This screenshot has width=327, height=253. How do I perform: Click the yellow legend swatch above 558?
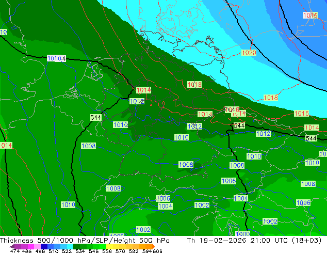(109, 246)
